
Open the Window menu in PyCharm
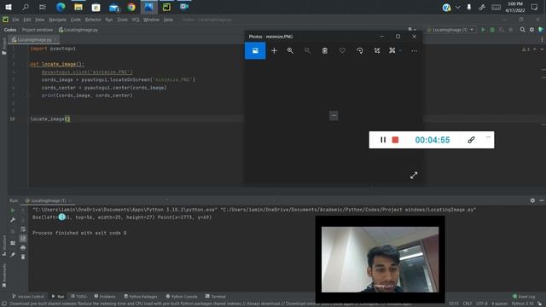151,20
